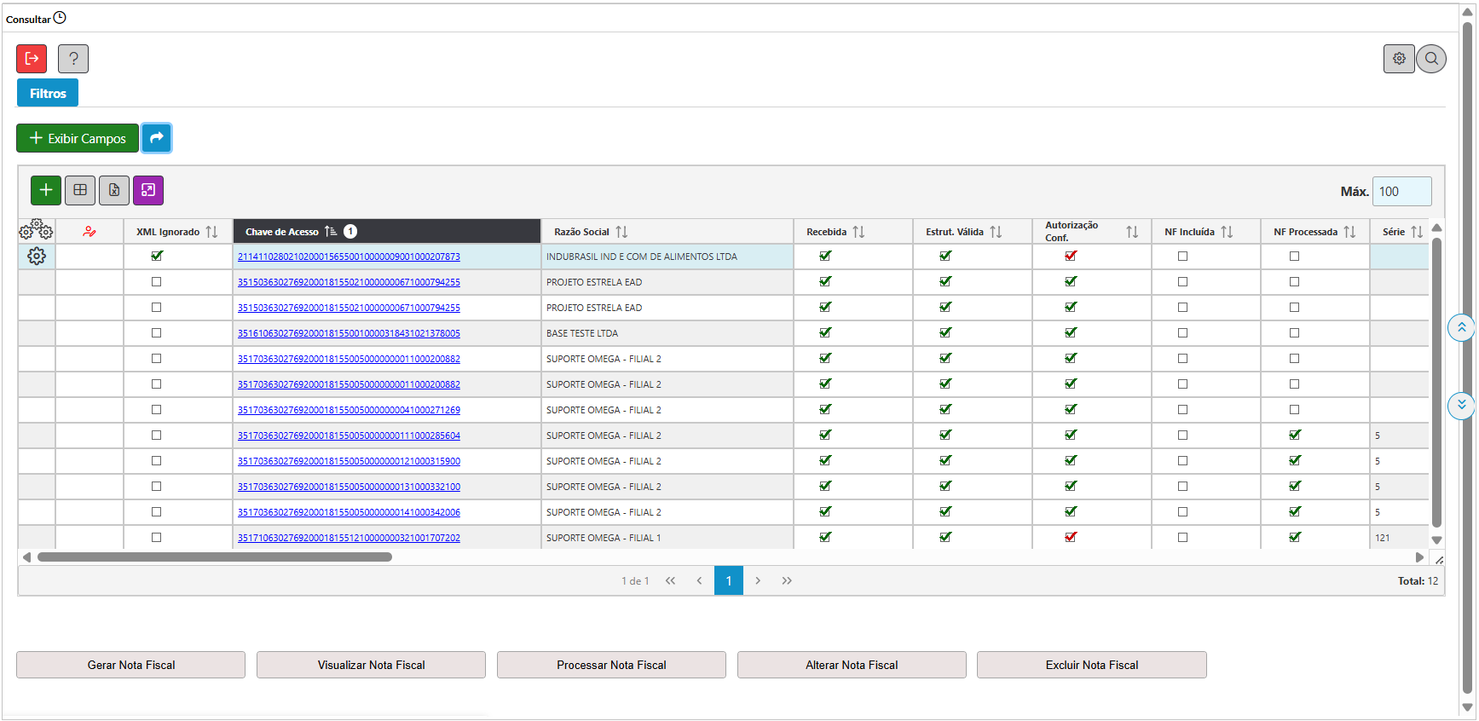Select page 1 in pagination

tap(729, 580)
